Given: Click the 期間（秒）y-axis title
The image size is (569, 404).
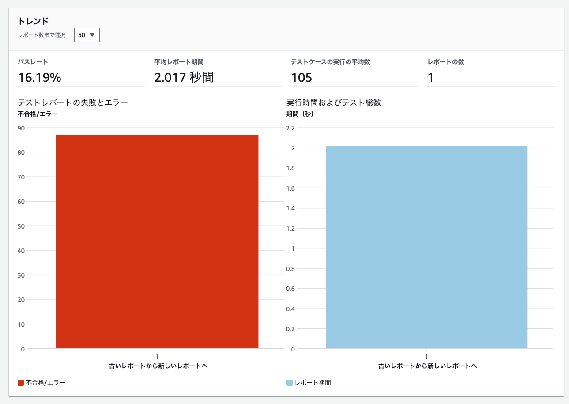Looking at the screenshot, I should (300, 114).
